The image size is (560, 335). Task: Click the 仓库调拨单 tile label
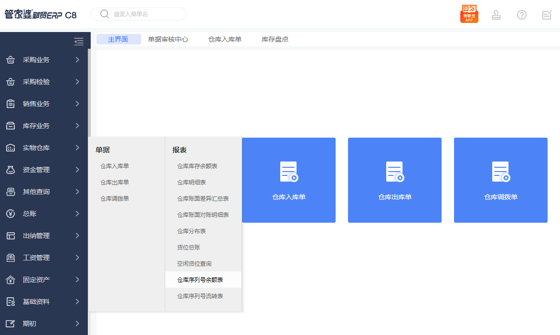point(501,197)
